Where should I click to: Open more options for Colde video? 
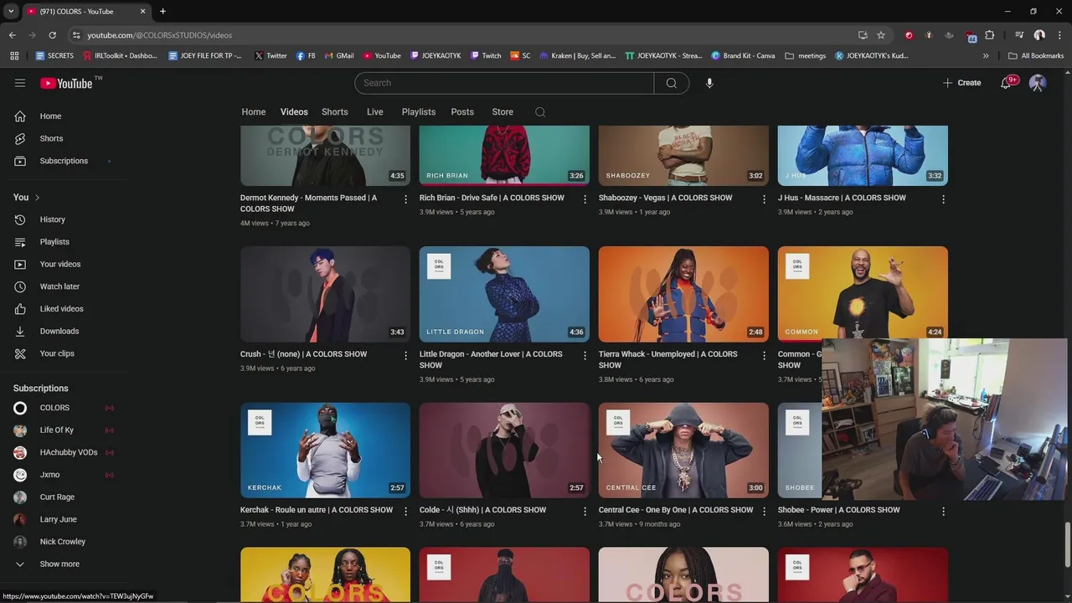point(585,511)
